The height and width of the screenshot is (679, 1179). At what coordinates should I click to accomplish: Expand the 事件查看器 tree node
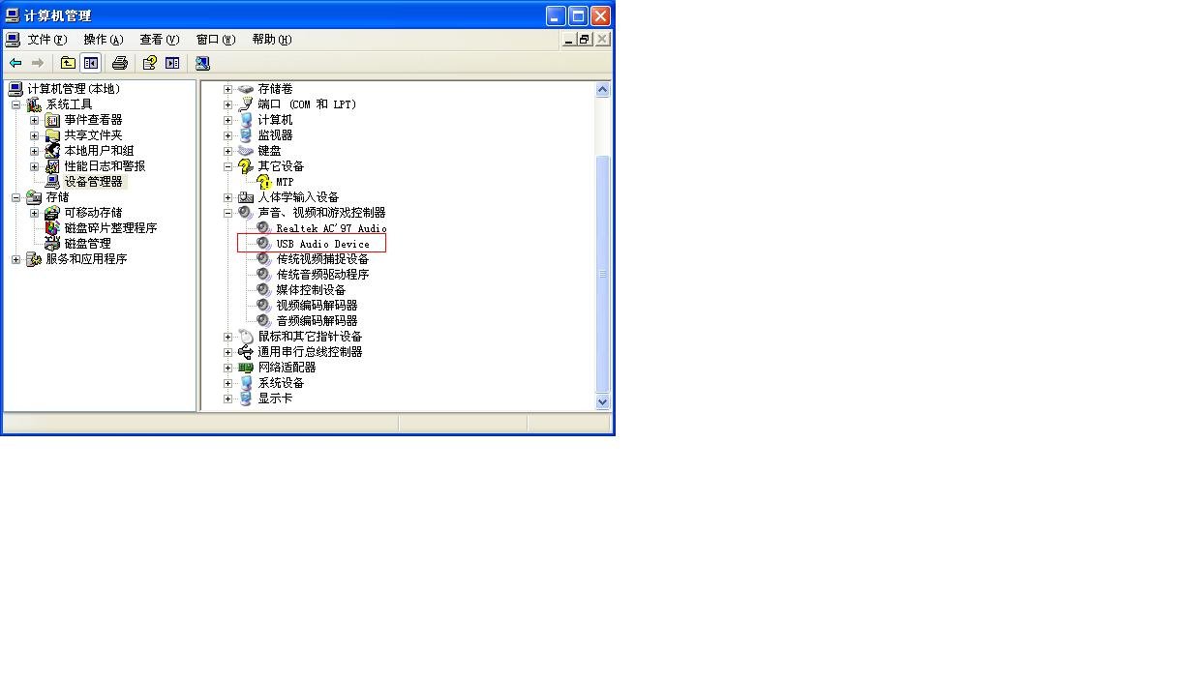tap(35, 120)
